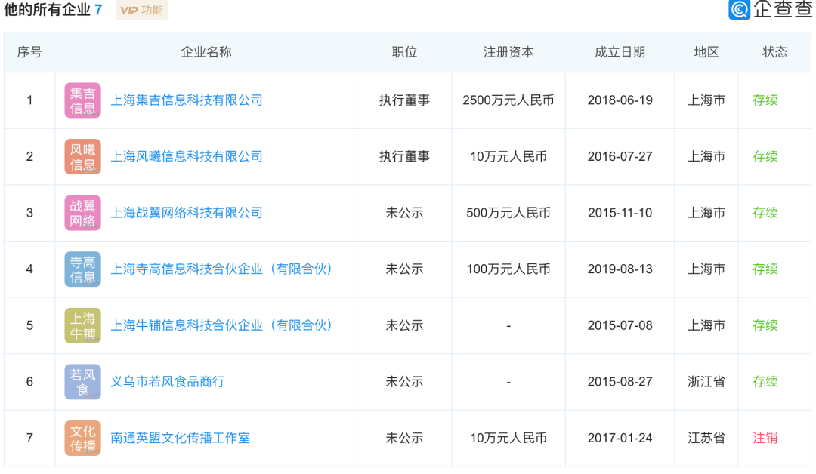
Task: Click the 存续 status for 义乌市若风食品商行
Action: pyautogui.click(x=765, y=382)
